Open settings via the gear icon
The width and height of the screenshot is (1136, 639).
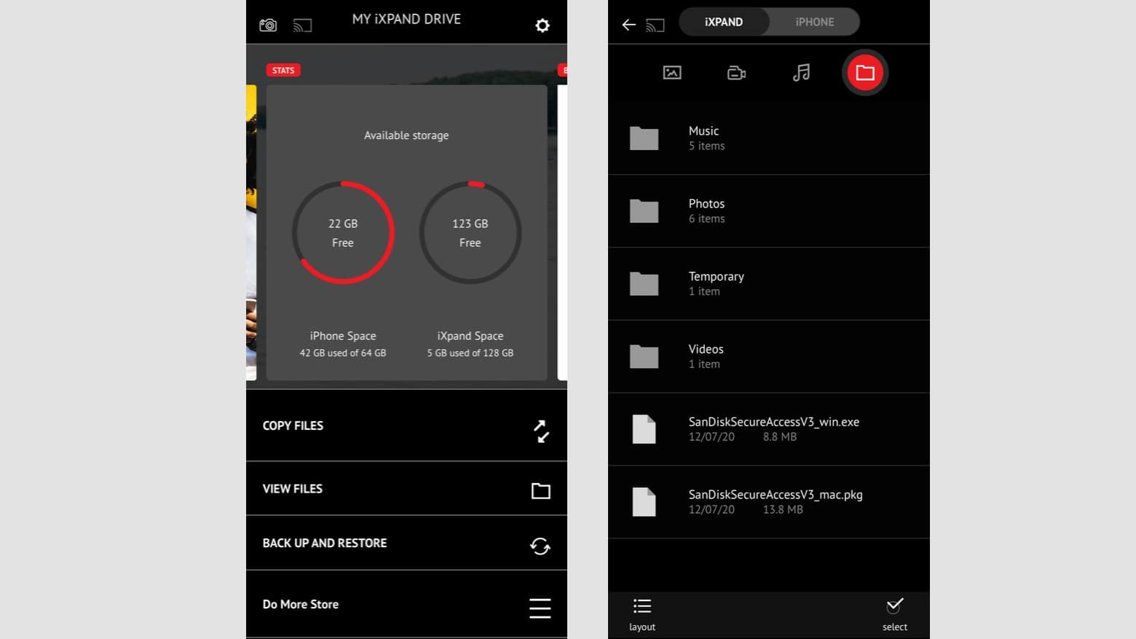(x=542, y=26)
